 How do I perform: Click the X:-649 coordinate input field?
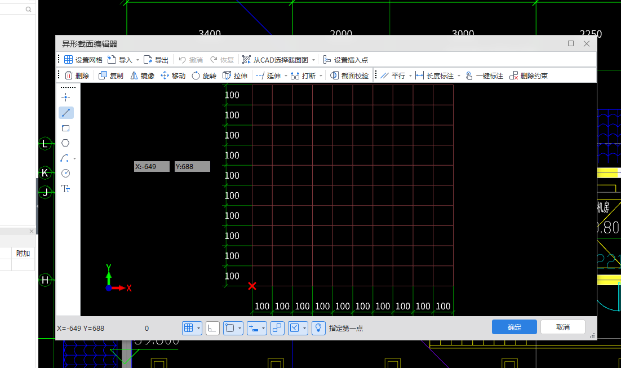152,167
